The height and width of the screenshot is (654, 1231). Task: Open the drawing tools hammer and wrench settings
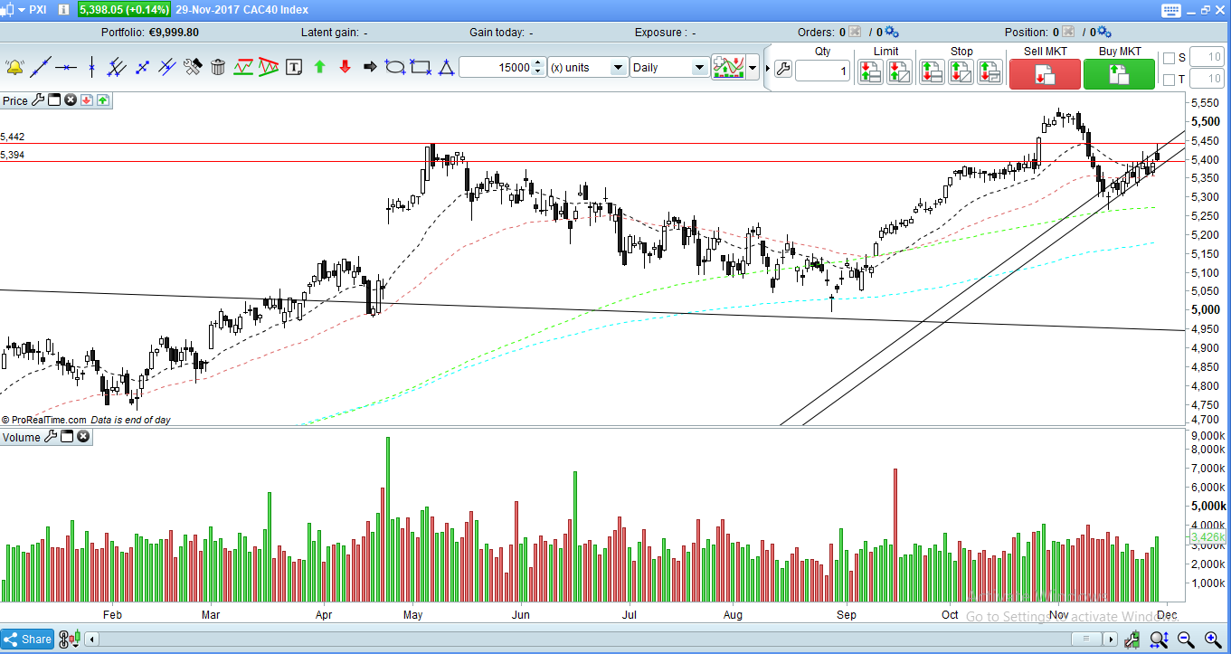193,67
